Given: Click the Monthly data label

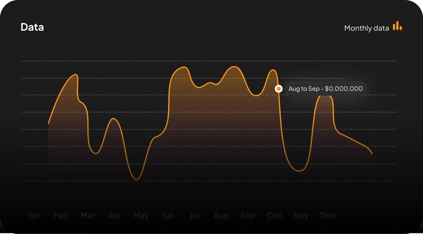Looking at the screenshot, I should click(x=367, y=28).
